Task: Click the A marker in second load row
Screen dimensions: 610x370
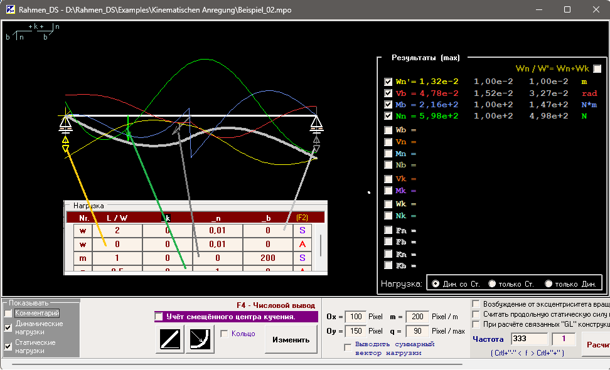Action: pos(302,244)
